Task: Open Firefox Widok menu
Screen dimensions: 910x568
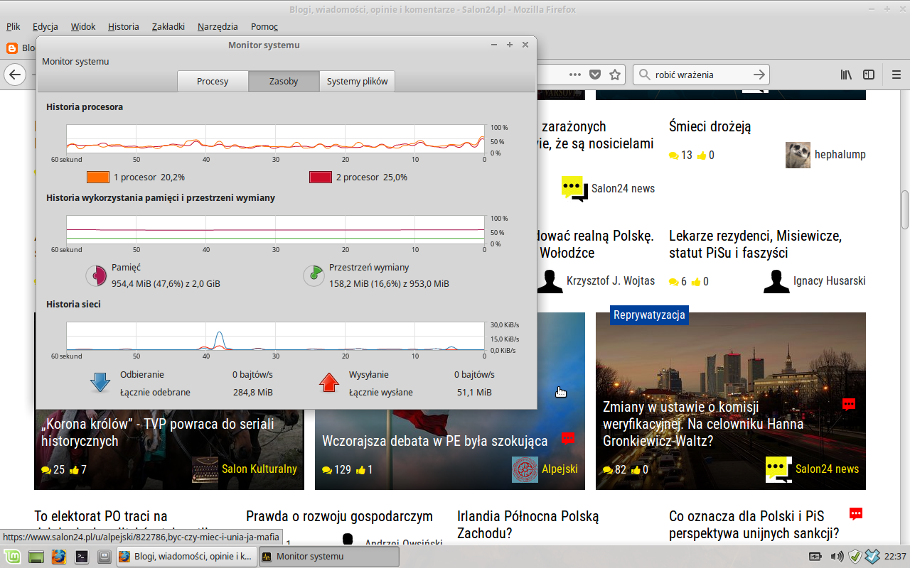Action: tap(83, 26)
